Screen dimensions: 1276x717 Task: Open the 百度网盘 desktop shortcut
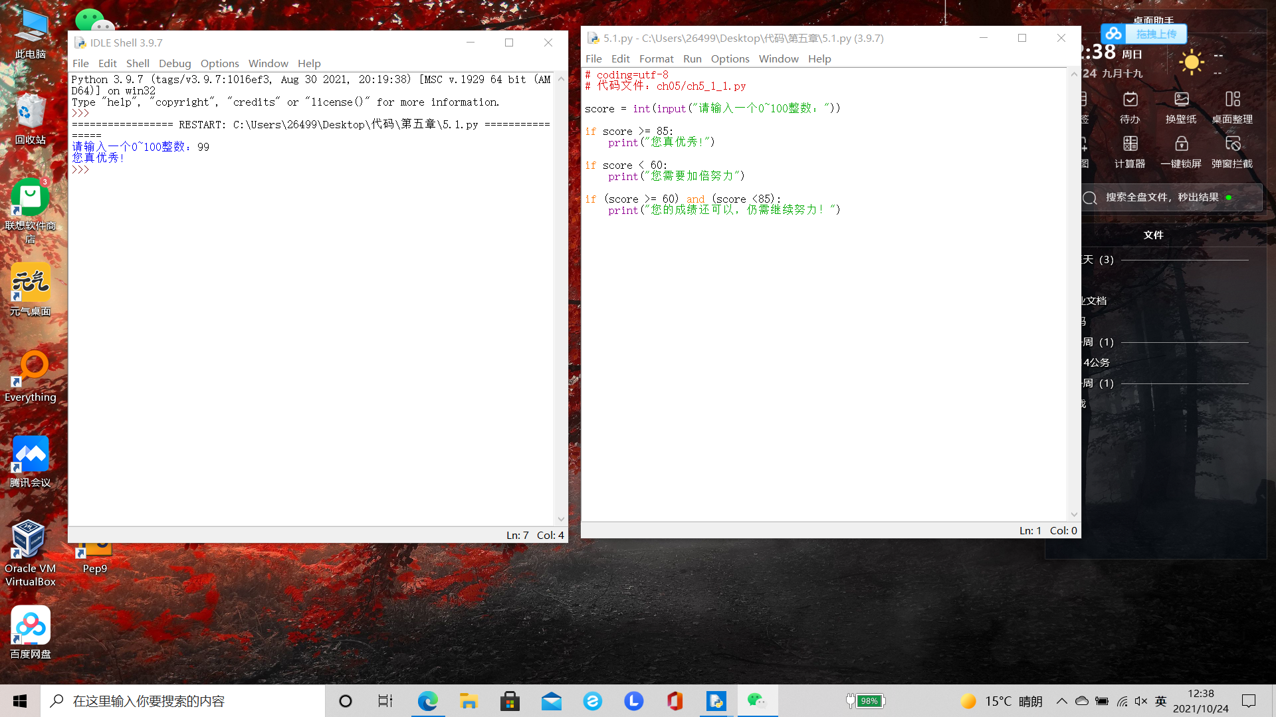[31, 633]
